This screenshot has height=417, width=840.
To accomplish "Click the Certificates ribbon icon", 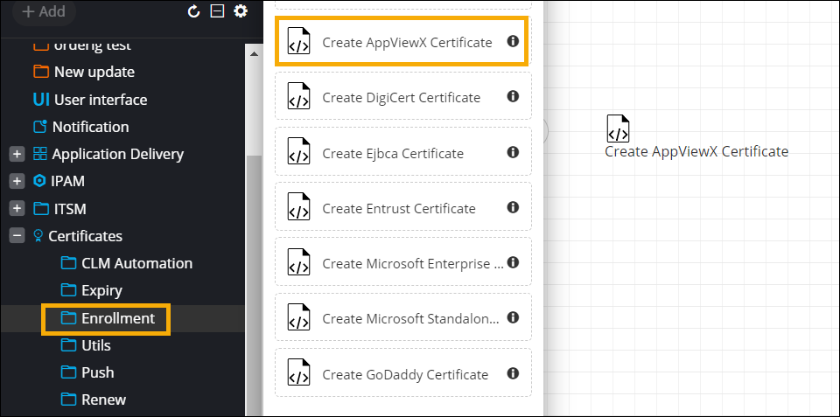I will [x=38, y=236].
